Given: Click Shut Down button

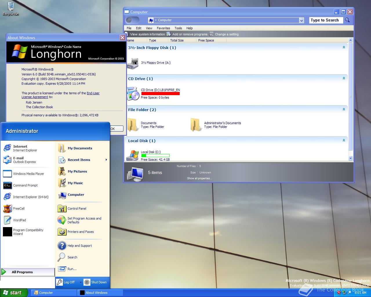Looking at the screenshot, I should 95,282.
